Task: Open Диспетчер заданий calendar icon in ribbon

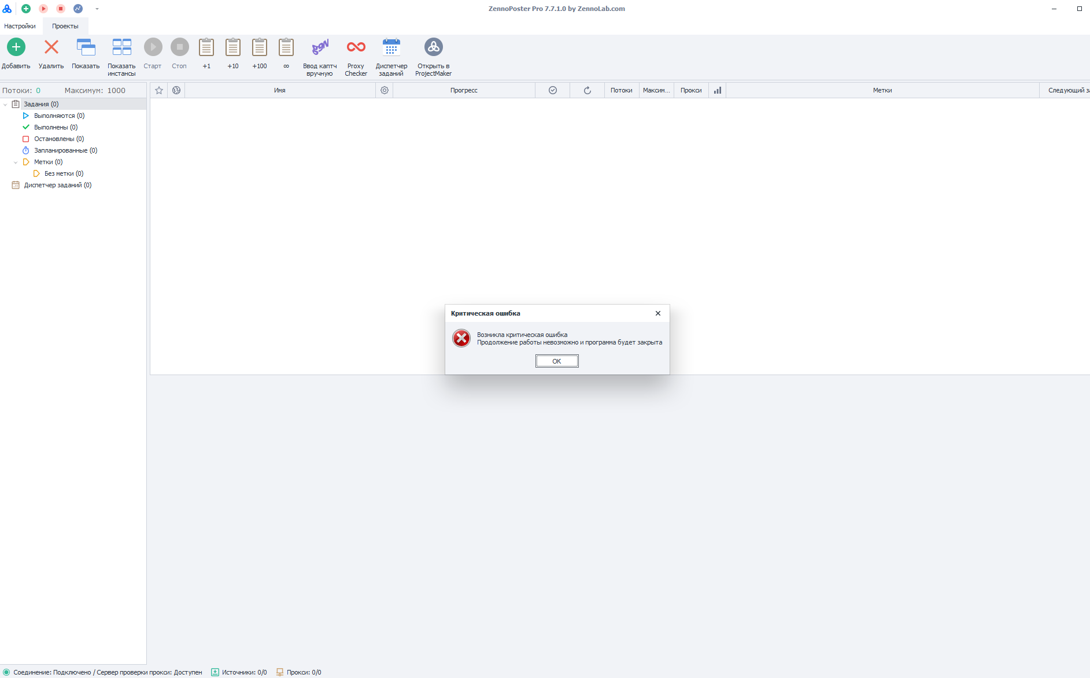Action: 391,47
